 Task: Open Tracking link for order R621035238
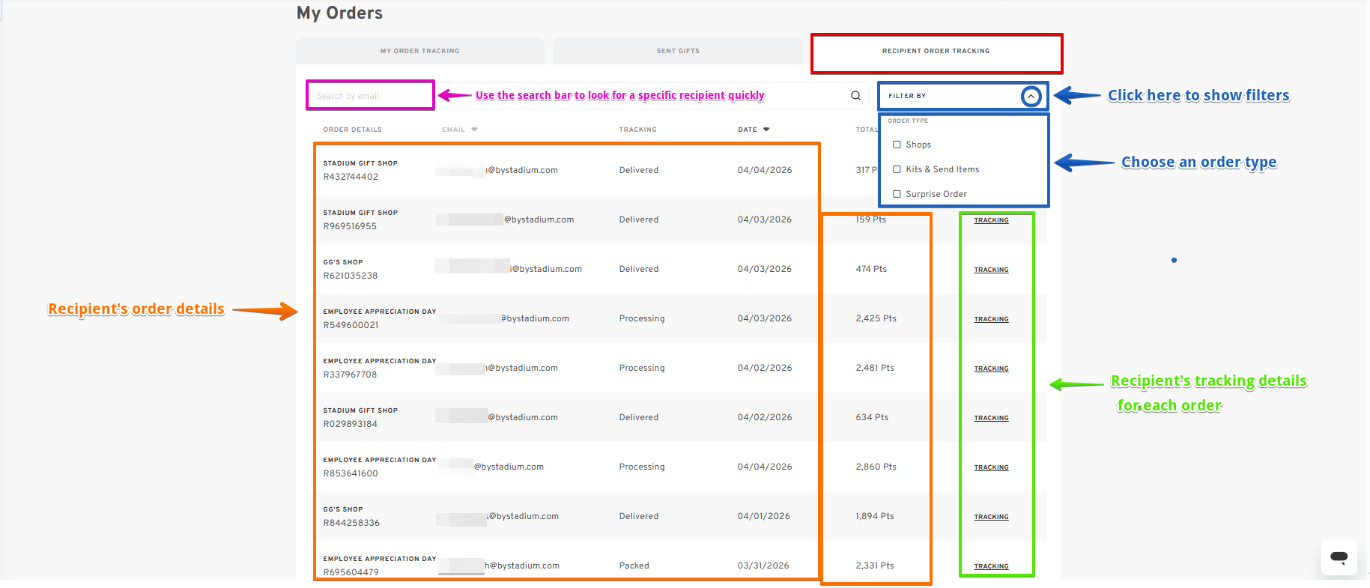(x=991, y=270)
